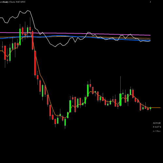The height and width of the screenshot is (163, 163).
Task: Click the "in 5 Days" label
Action: (156, 131)
